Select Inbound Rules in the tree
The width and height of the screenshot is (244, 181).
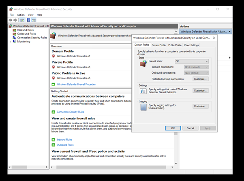click(26, 30)
